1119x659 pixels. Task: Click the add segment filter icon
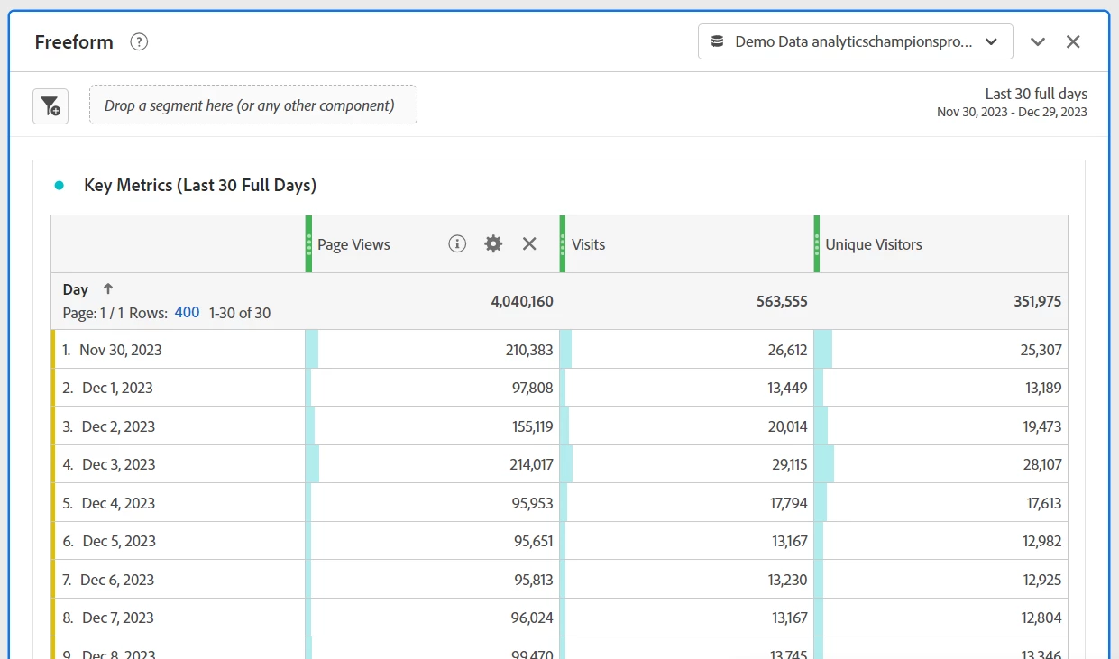tap(50, 106)
